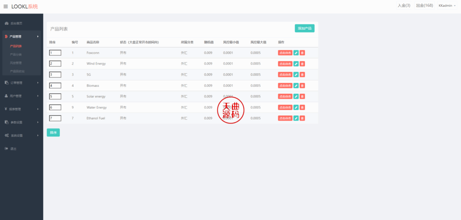The image size is (461, 220).
Task: Click the sort order field for Foxconn
Action: point(55,53)
